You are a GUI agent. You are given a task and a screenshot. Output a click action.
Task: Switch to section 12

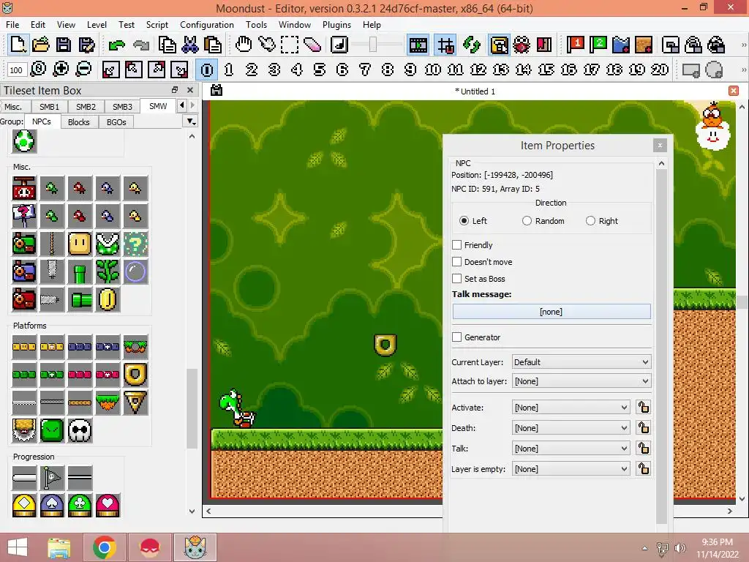(478, 70)
